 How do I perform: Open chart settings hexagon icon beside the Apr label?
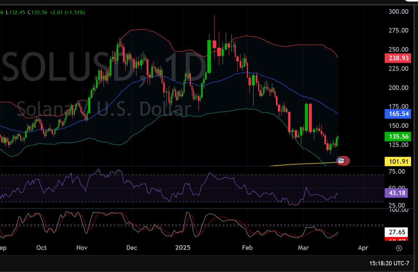399,248
